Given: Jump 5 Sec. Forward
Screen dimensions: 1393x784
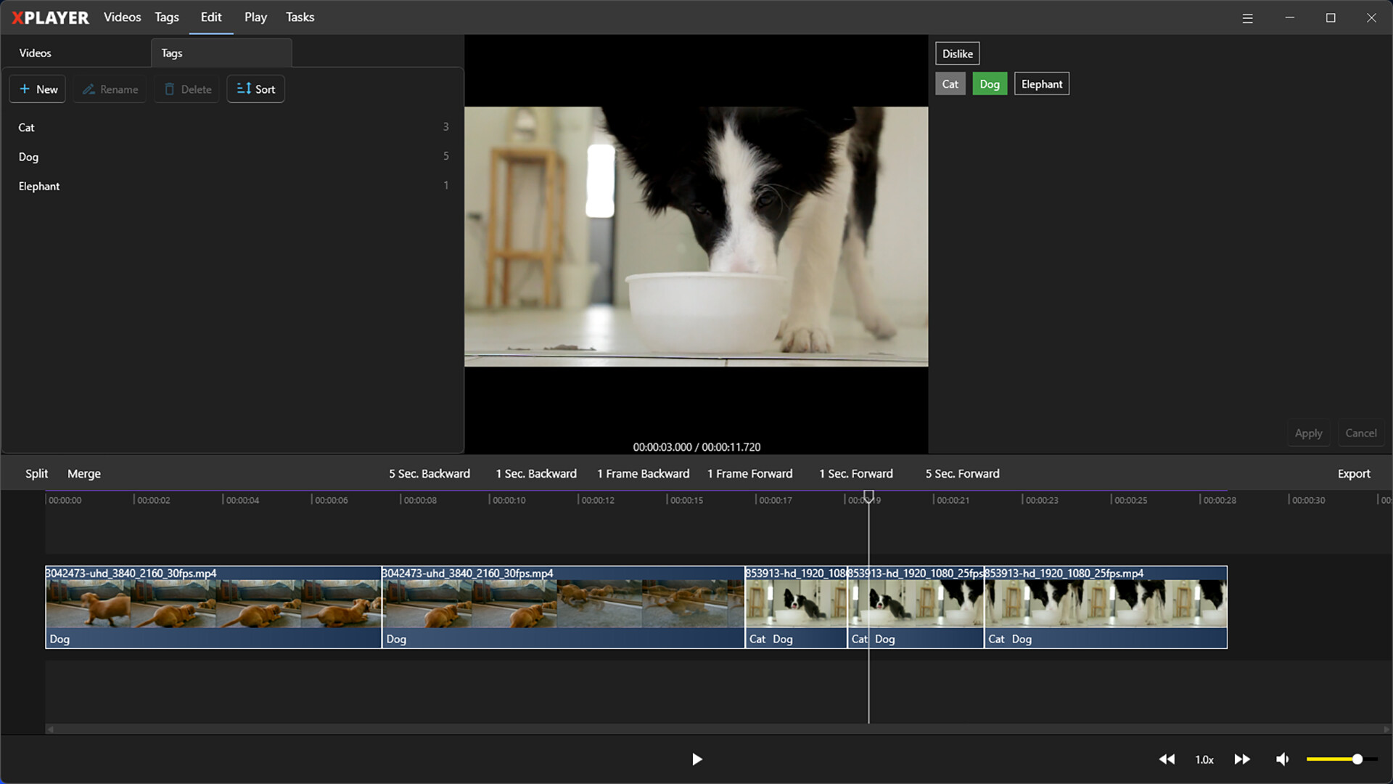Looking at the screenshot, I should 963,474.
